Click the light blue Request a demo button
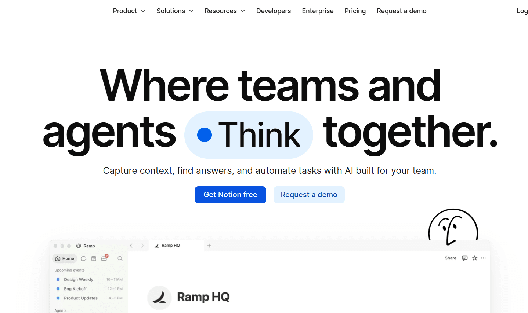The width and height of the screenshot is (528, 313). (x=309, y=195)
